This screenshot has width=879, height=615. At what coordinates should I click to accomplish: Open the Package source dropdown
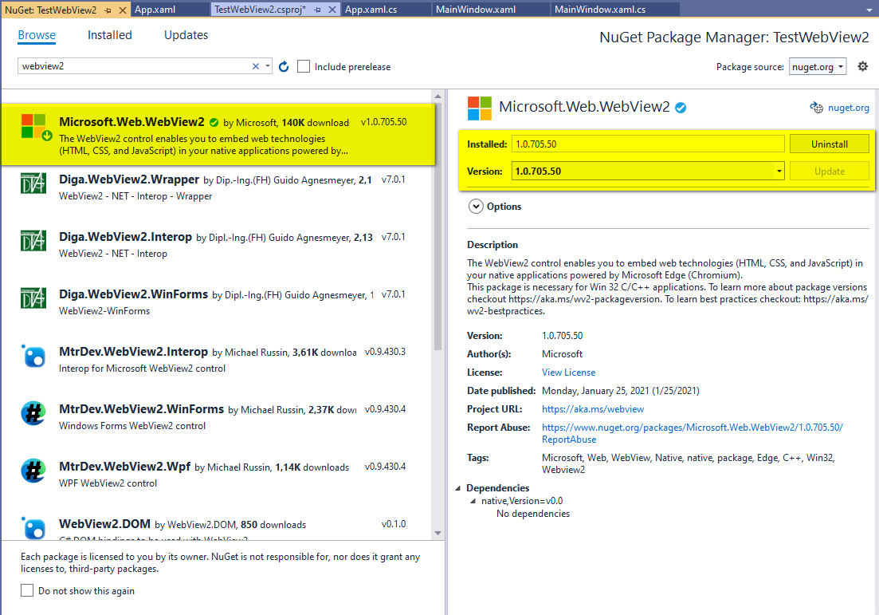click(818, 67)
